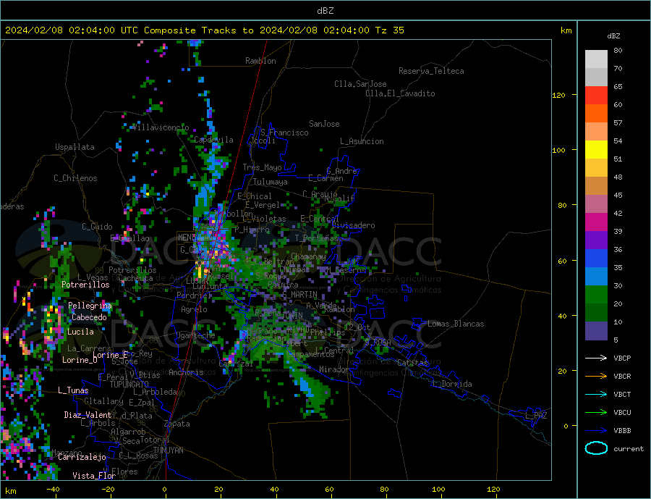Pick the red 60–65 dBZ legend swatch
Viewport: 651px width, 499px height.
(x=596, y=95)
